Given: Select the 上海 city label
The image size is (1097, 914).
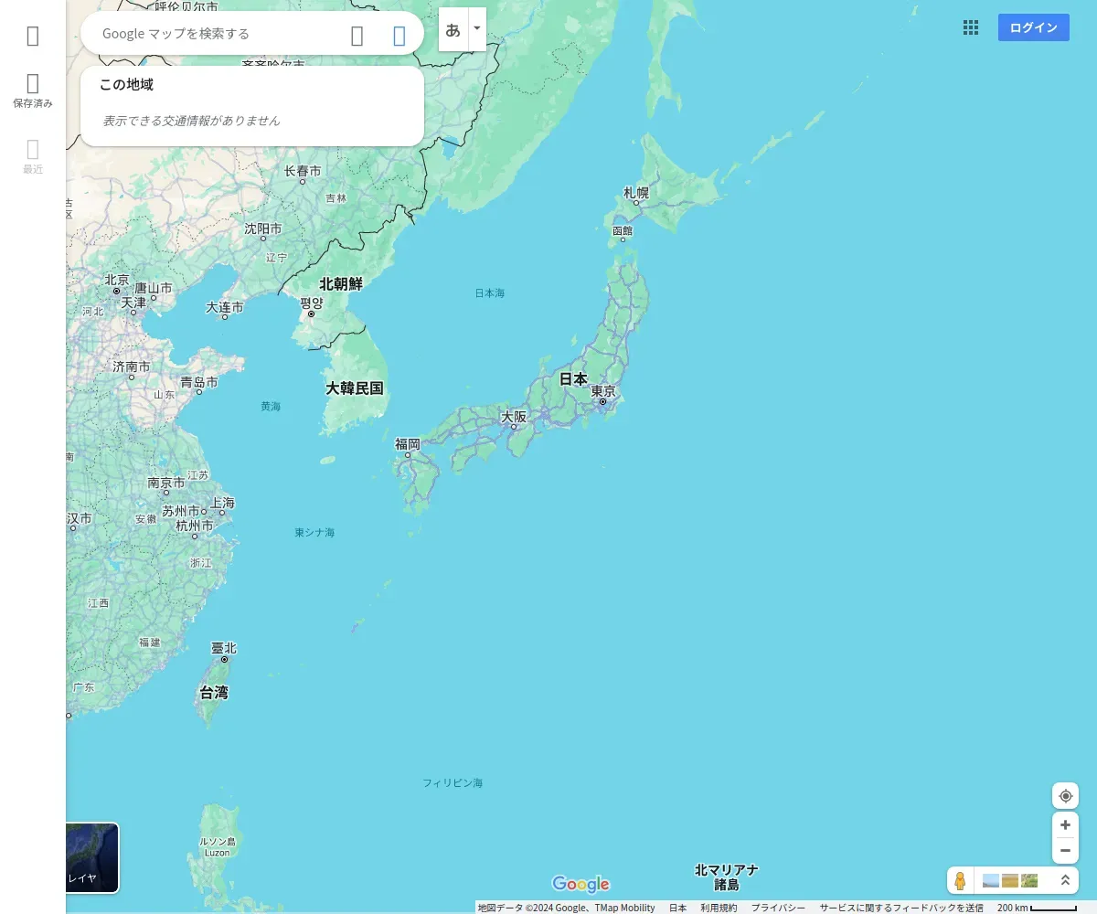Looking at the screenshot, I should pyautogui.click(x=222, y=503).
